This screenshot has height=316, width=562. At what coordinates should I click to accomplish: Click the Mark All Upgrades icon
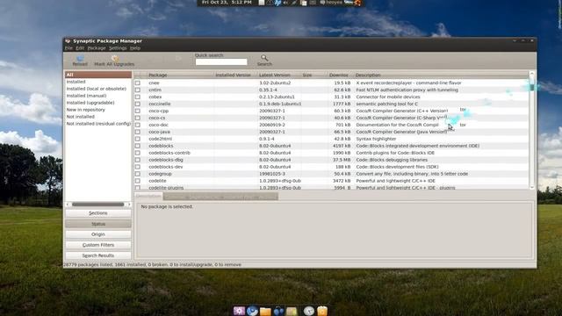click(x=115, y=58)
